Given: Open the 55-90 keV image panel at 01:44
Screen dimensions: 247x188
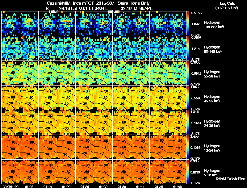Looking at the screenshot, I should (x=140, y=73).
